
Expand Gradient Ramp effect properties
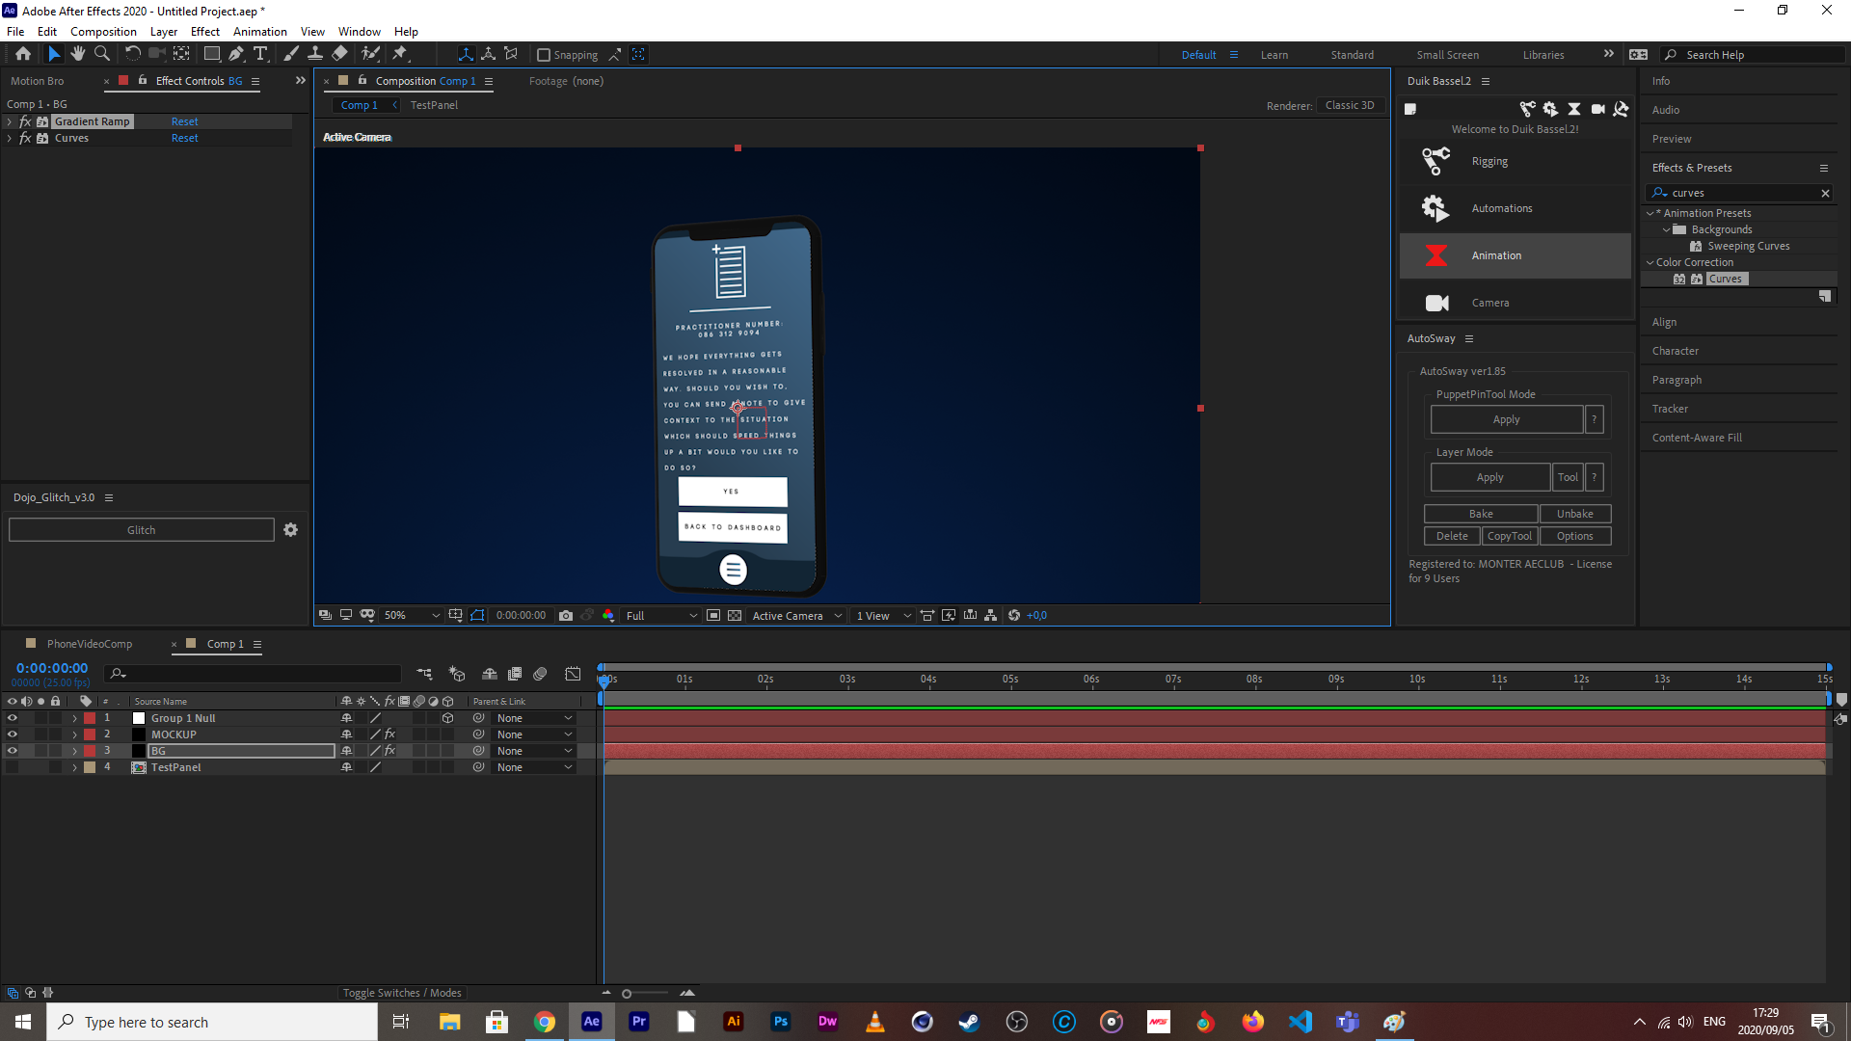click(10, 121)
